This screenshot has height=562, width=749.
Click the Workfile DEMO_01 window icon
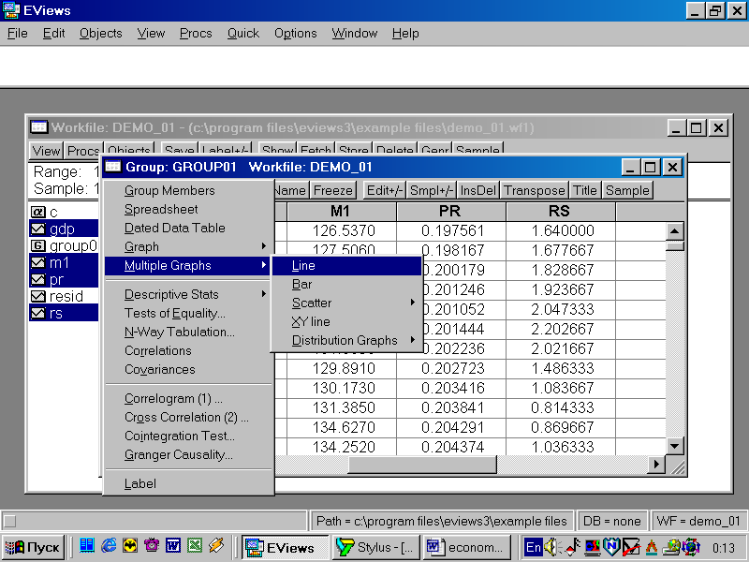(38, 127)
